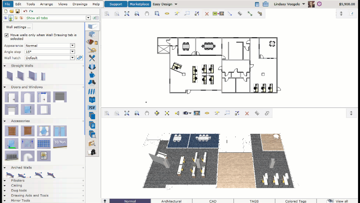Select the pan hand tool in 2D toolbar
Image resolution: width=360 pixels, height=203 pixels.
[147, 14]
